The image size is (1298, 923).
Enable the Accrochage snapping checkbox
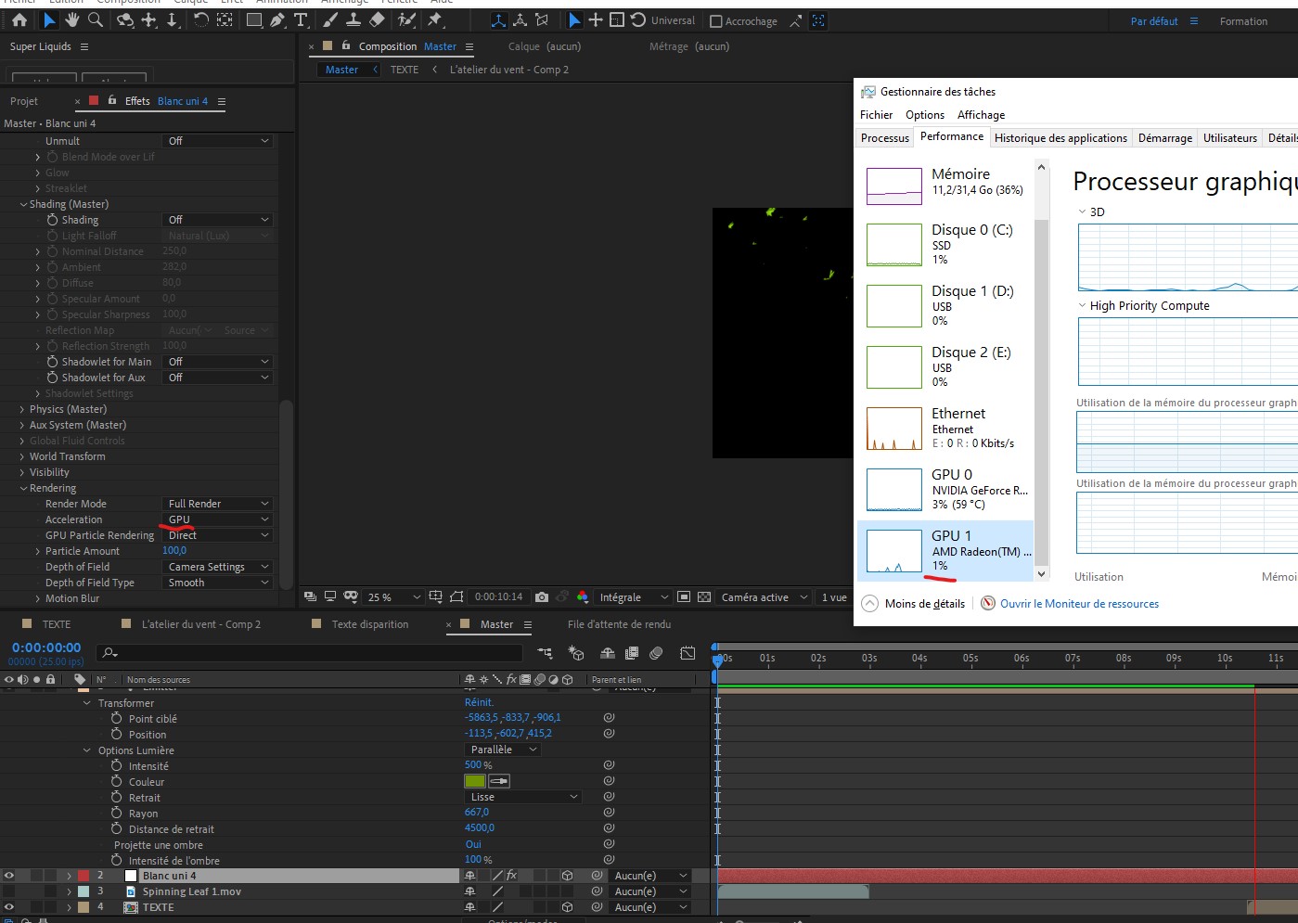coord(715,21)
